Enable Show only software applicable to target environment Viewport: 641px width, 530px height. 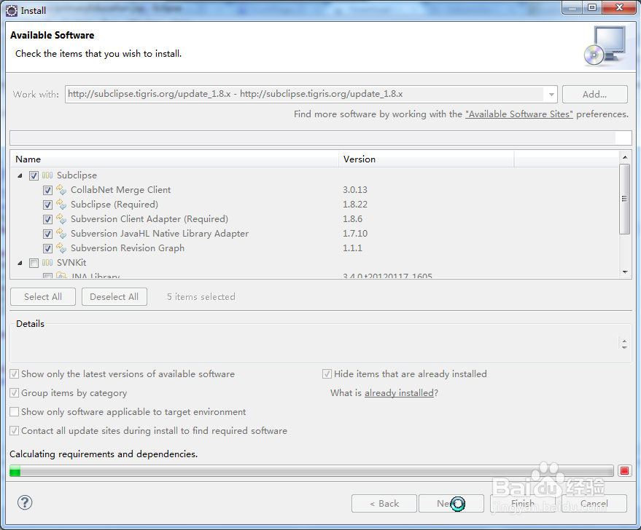[x=15, y=412]
